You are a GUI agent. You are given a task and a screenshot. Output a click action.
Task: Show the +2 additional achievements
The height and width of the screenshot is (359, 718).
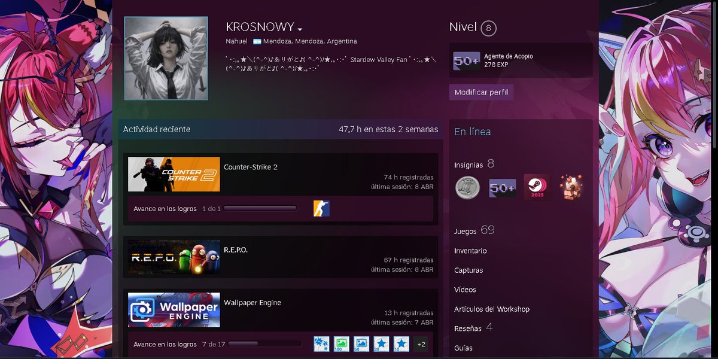click(x=421, y=344)
